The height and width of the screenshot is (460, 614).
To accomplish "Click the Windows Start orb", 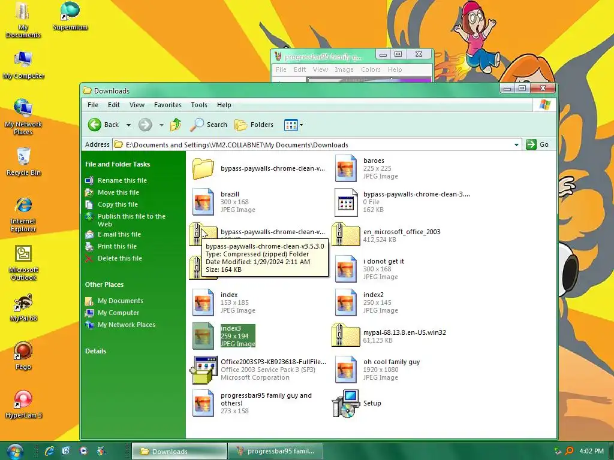I will [x=14, y=452].
